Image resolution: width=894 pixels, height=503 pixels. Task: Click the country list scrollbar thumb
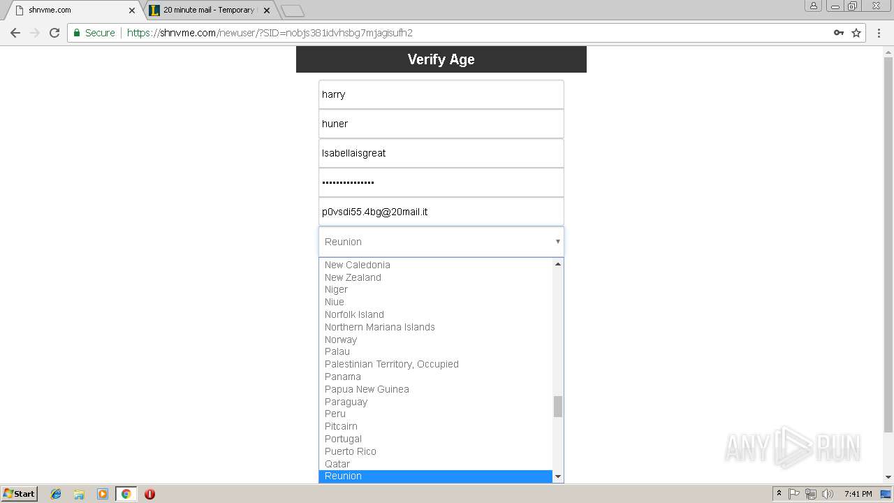[x=557, y=407]
